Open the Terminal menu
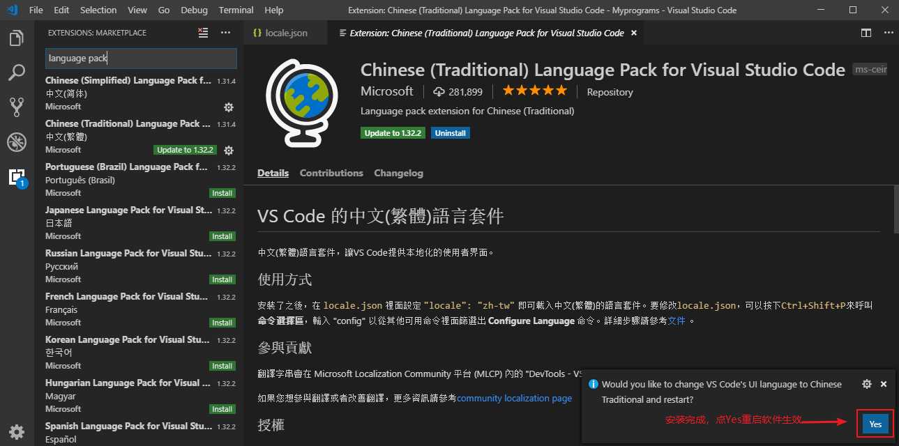Viewport: 899px width, 446px height. pos(236,10)
